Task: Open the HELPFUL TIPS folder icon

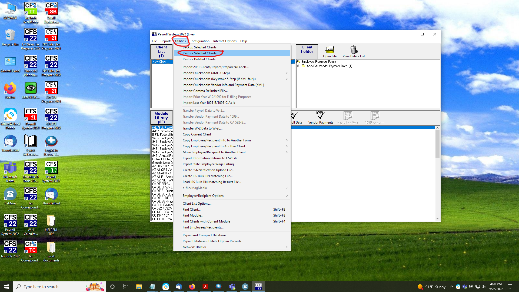Action: coord(51,225)
